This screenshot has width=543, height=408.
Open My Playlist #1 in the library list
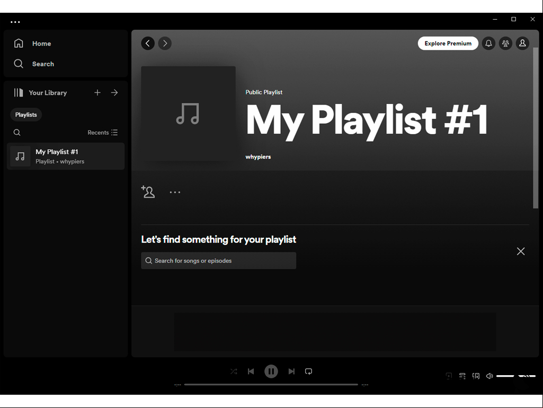pyautogui.click(x=66, y=156)
